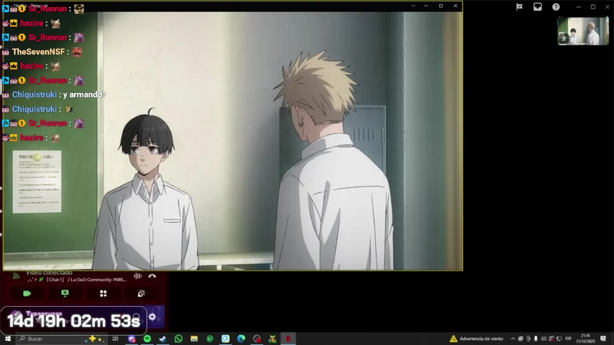This screenshot has height=345, width=614.
Task: Open the clock and calendar flyout
Action: pyautogui.click(x=586, y=339)
